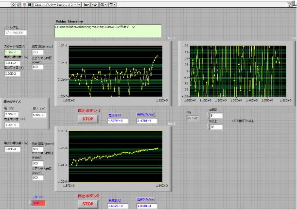Viewport: 297px width, 210px height.
Task: Click the red upper limit current field
Action: 39,203
